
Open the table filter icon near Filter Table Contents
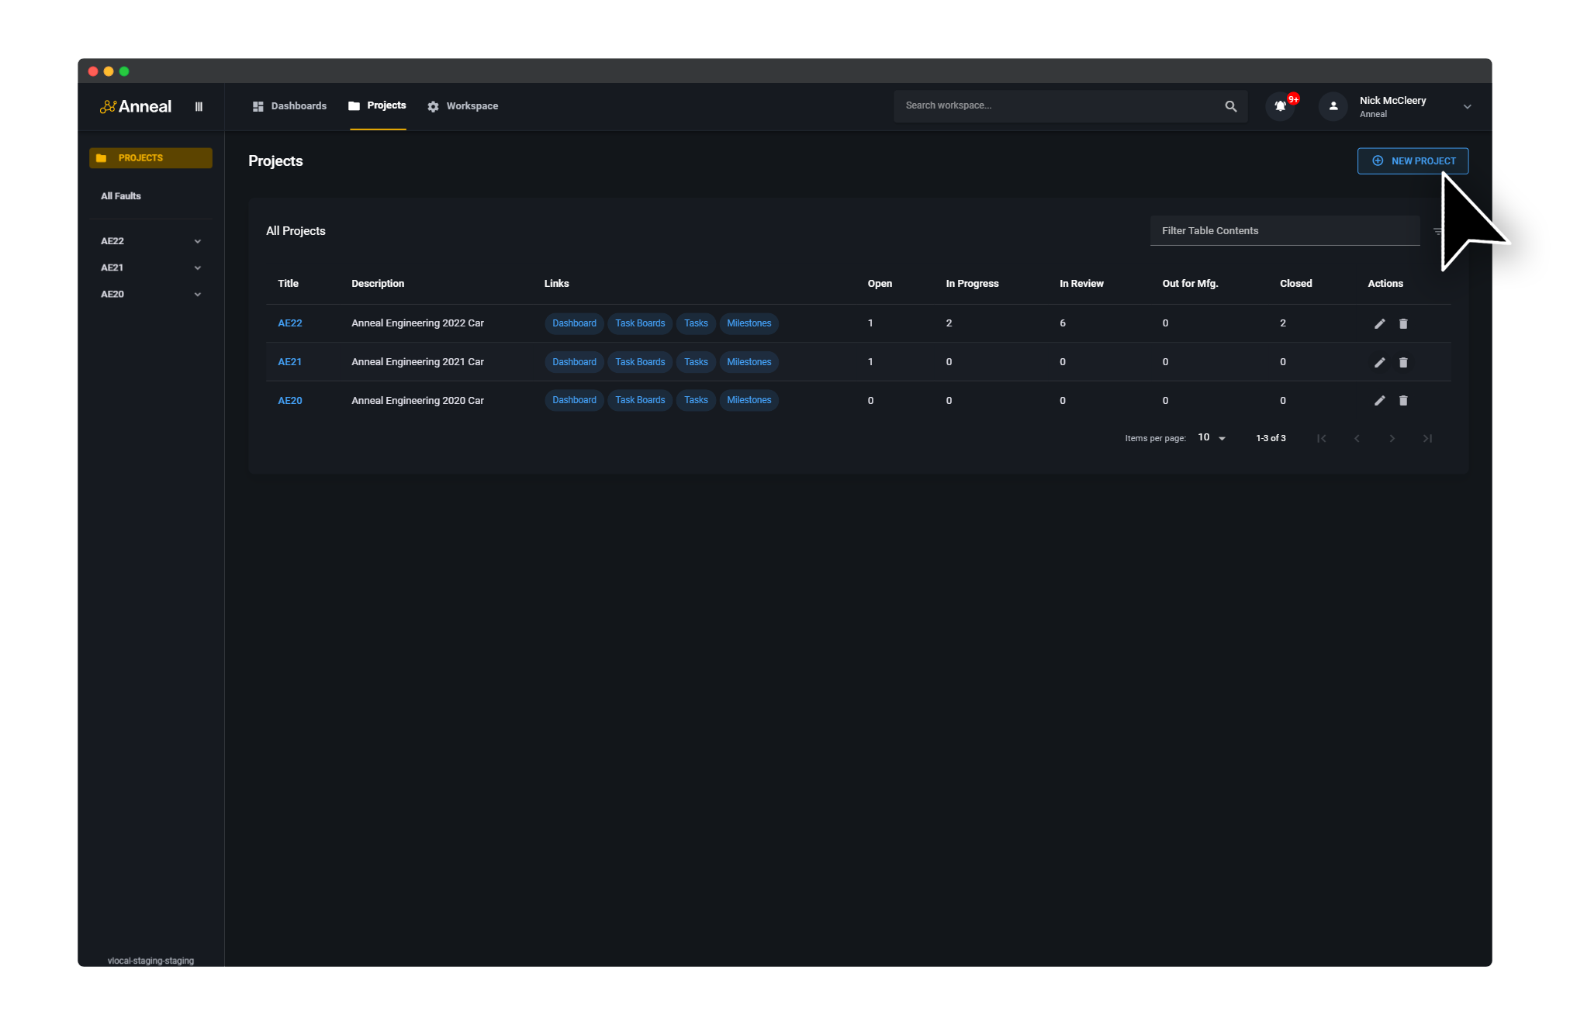pyautogui.click(x=1438, y=230)
